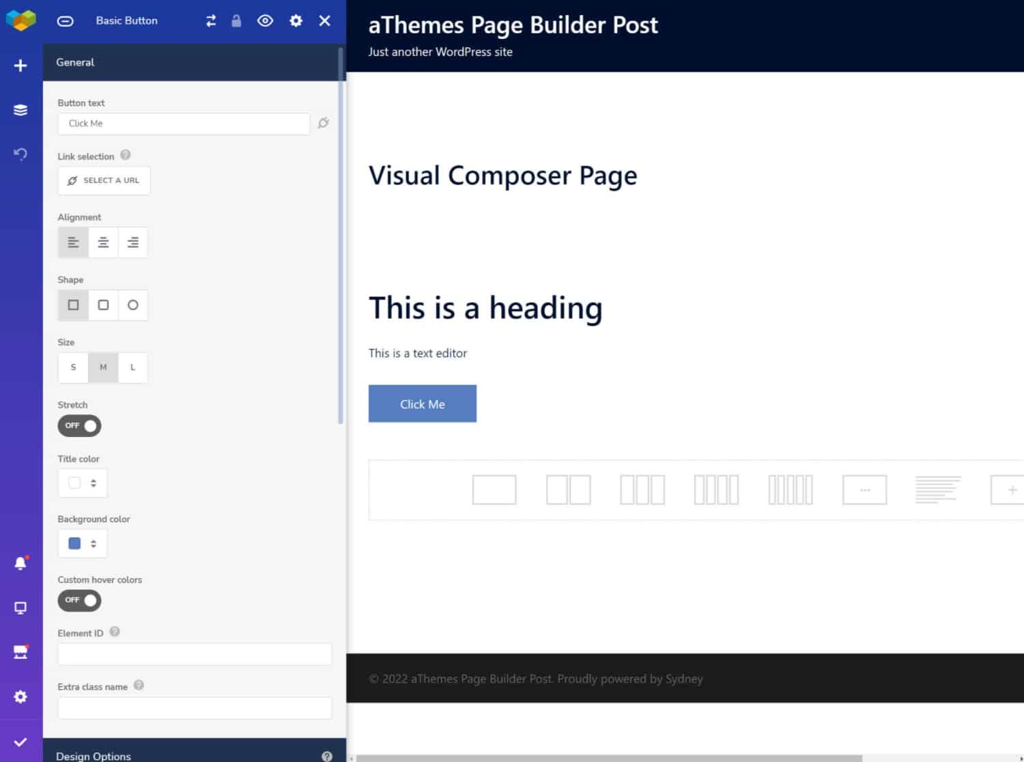Click the horizontal scrollbar at bottom
Screen dimensions: 1024x762
pyautogui.click(x=609, y=758)
